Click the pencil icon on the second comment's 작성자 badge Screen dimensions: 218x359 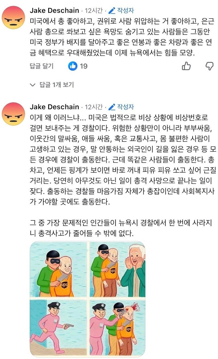[x=112, y=107]
